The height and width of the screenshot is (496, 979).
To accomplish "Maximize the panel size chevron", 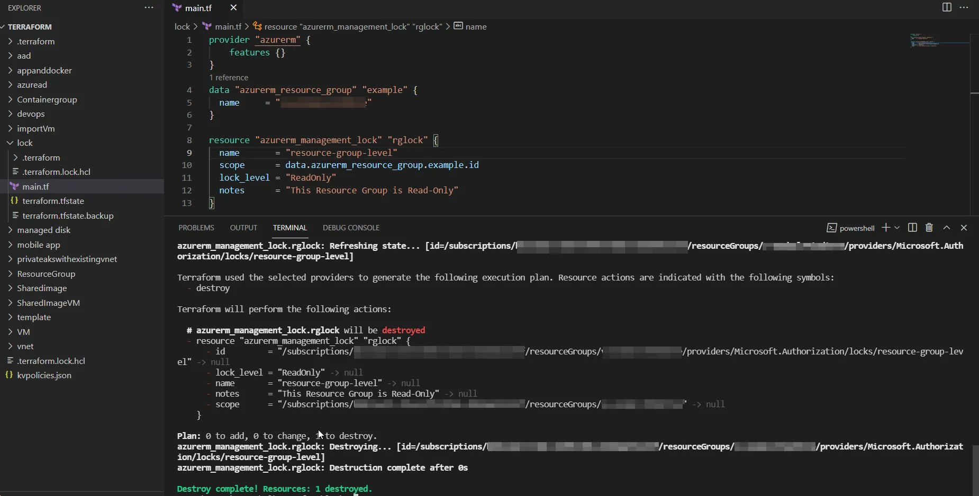I will click(947, 228).
